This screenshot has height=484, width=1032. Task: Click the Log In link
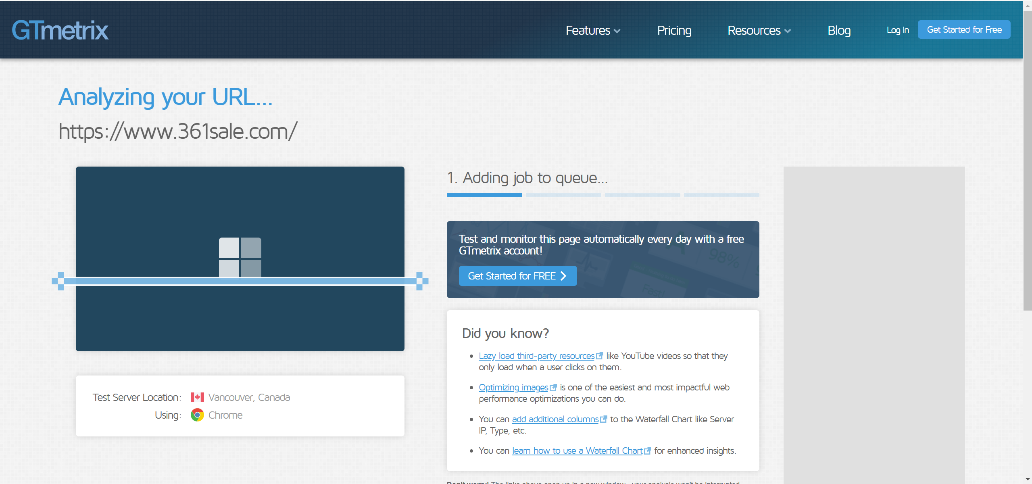pyautogui.click(x=898, y=30)
